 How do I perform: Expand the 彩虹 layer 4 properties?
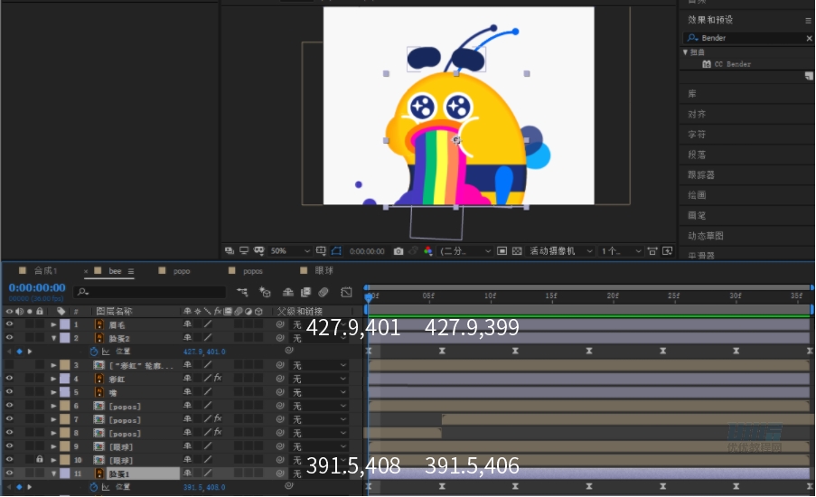53,379
